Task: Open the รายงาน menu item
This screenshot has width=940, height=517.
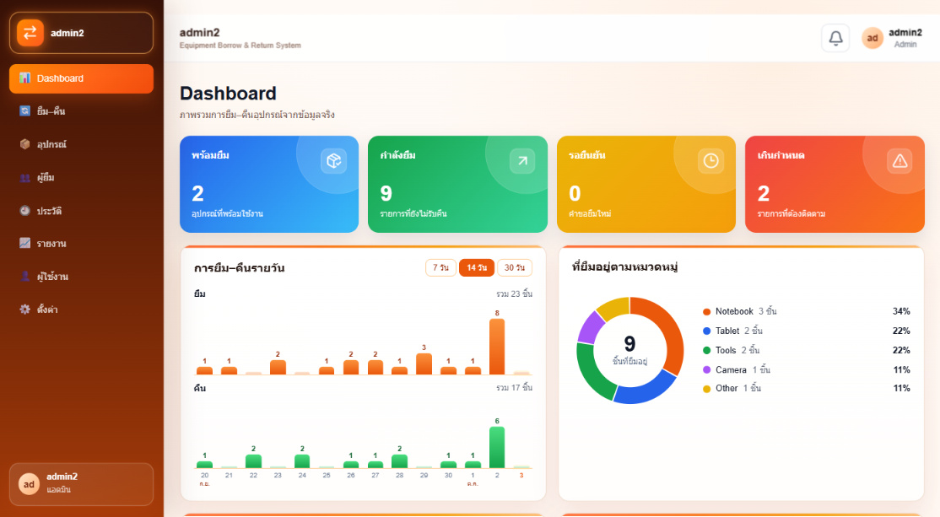Action: (82, 243)
